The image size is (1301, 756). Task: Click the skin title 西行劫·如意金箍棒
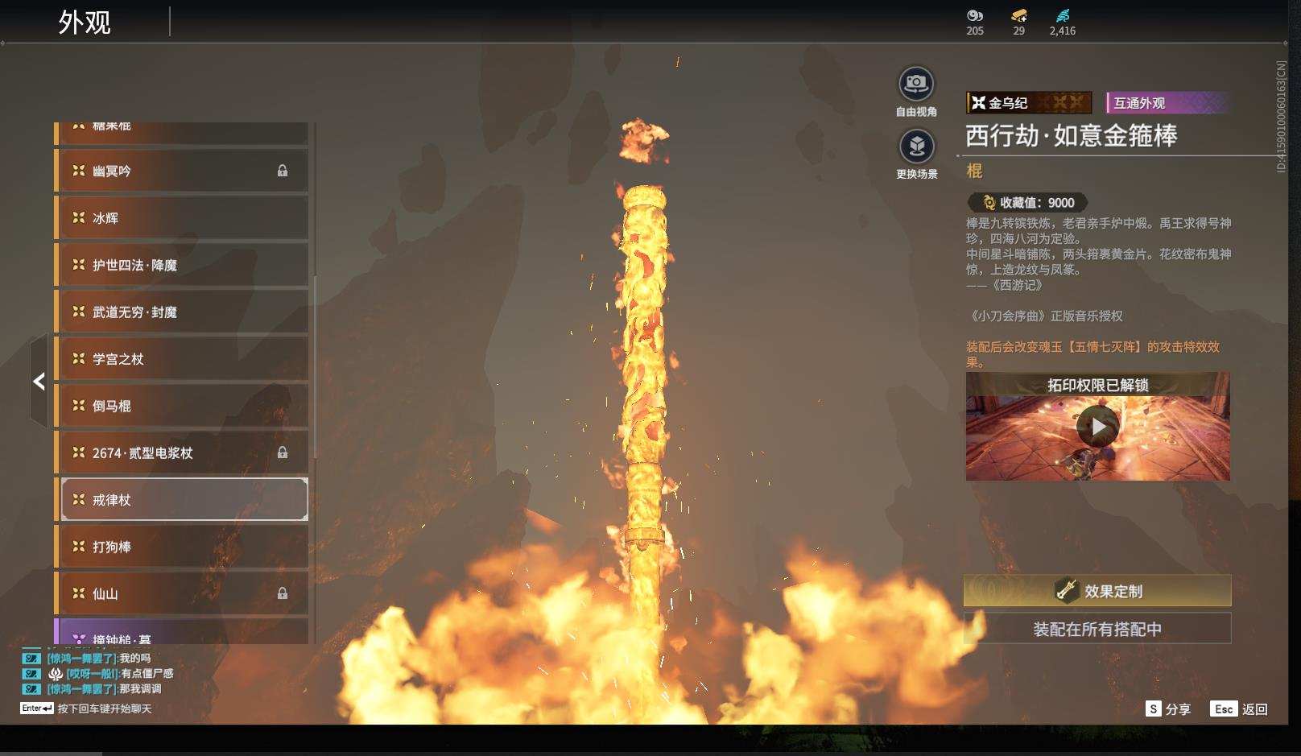1072,135
